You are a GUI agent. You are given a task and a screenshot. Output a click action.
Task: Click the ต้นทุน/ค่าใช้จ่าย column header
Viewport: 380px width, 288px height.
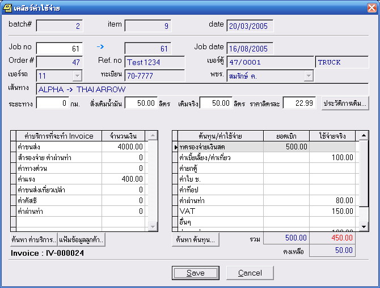click(x=221, y=136)
